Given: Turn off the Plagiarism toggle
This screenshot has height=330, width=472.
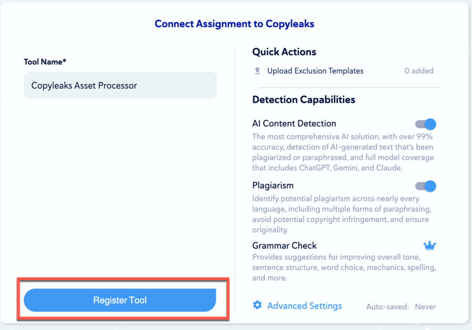Looking at the screenshot, I should [x=425, y=186].
